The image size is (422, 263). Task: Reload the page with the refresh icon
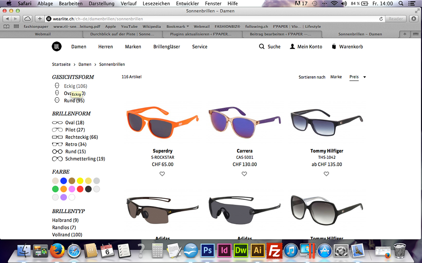pos(381,19)
